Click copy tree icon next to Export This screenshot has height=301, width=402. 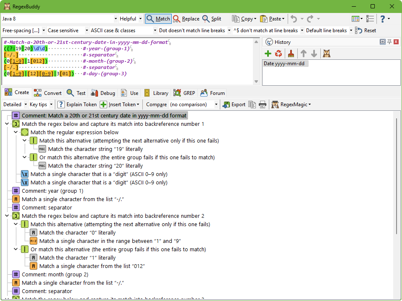click(x=252, y=105)
